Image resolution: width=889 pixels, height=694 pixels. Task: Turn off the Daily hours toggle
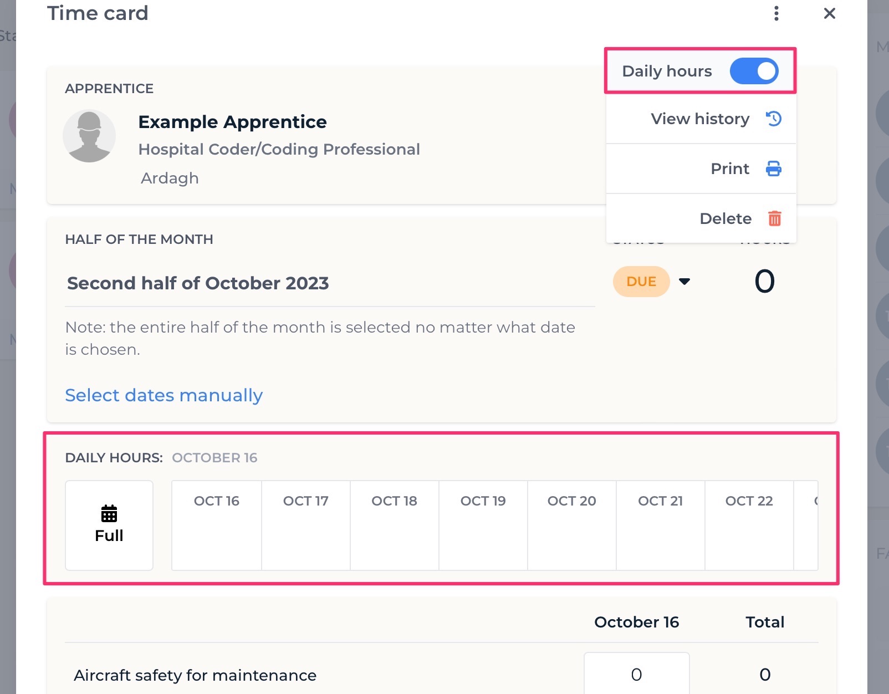pyautogui.click(x=754, y=71)
